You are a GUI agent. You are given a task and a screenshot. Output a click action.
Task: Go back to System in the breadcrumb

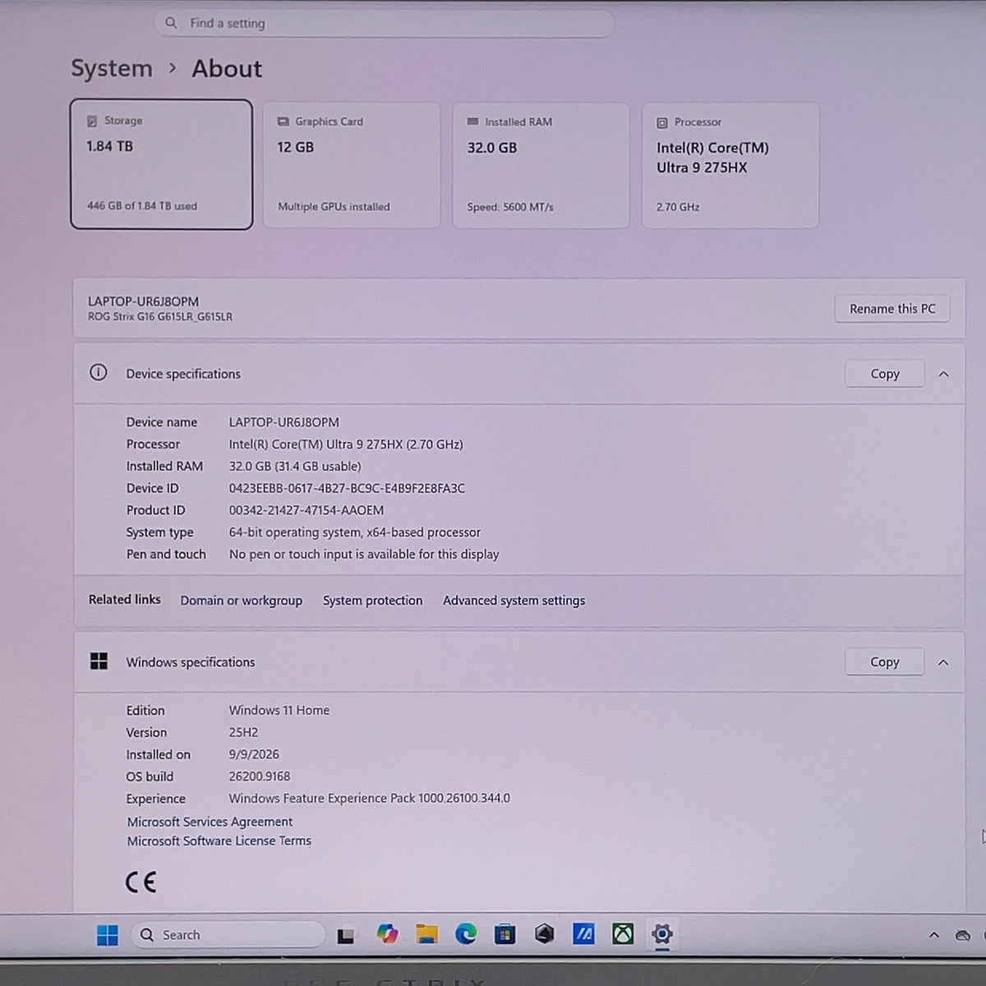112,68
